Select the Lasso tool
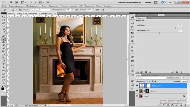 point(4,23)
